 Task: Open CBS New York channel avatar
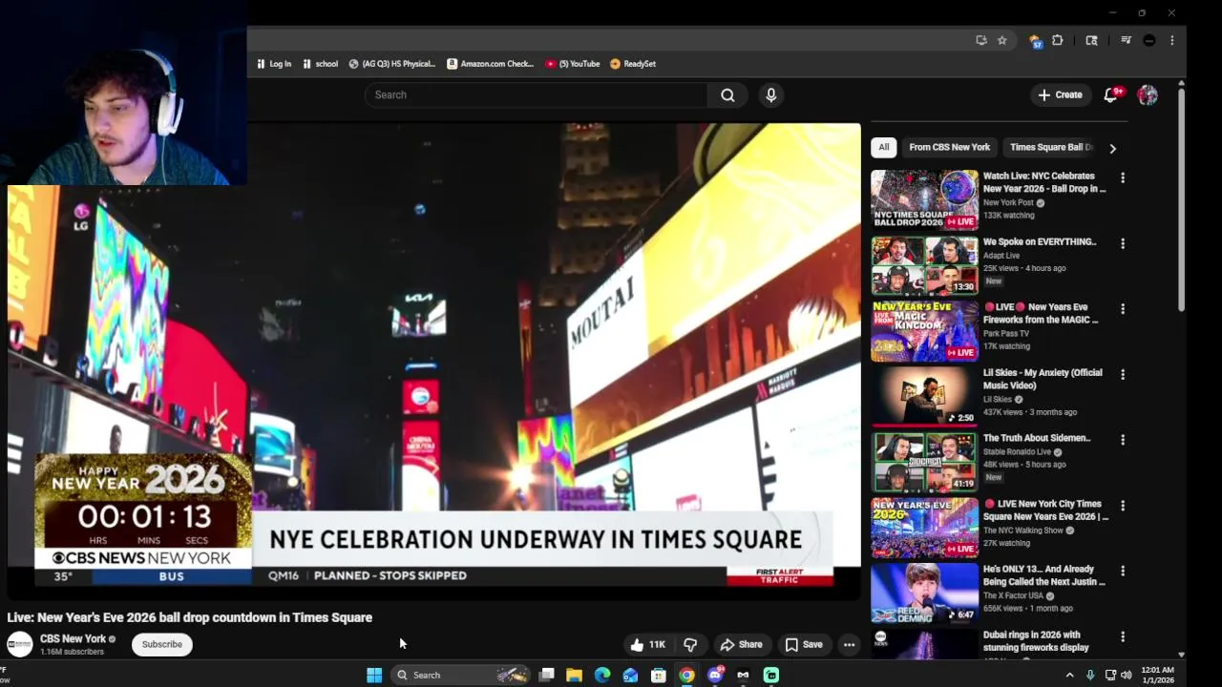point(20,645)
